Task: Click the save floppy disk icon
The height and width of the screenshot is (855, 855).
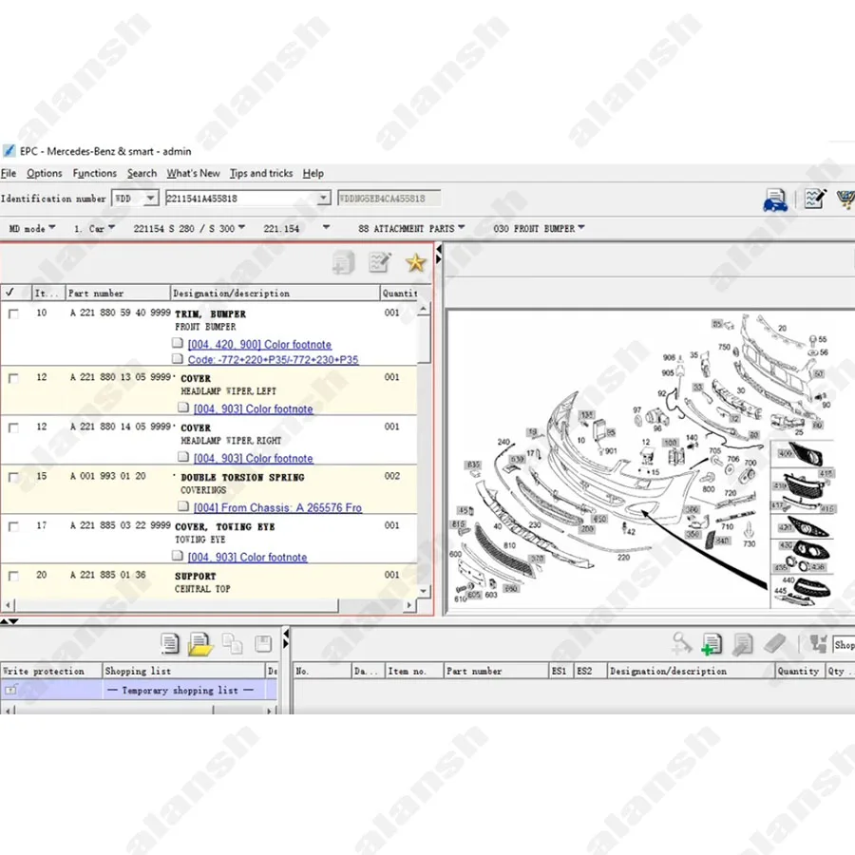Action: (x=263, y=644)
